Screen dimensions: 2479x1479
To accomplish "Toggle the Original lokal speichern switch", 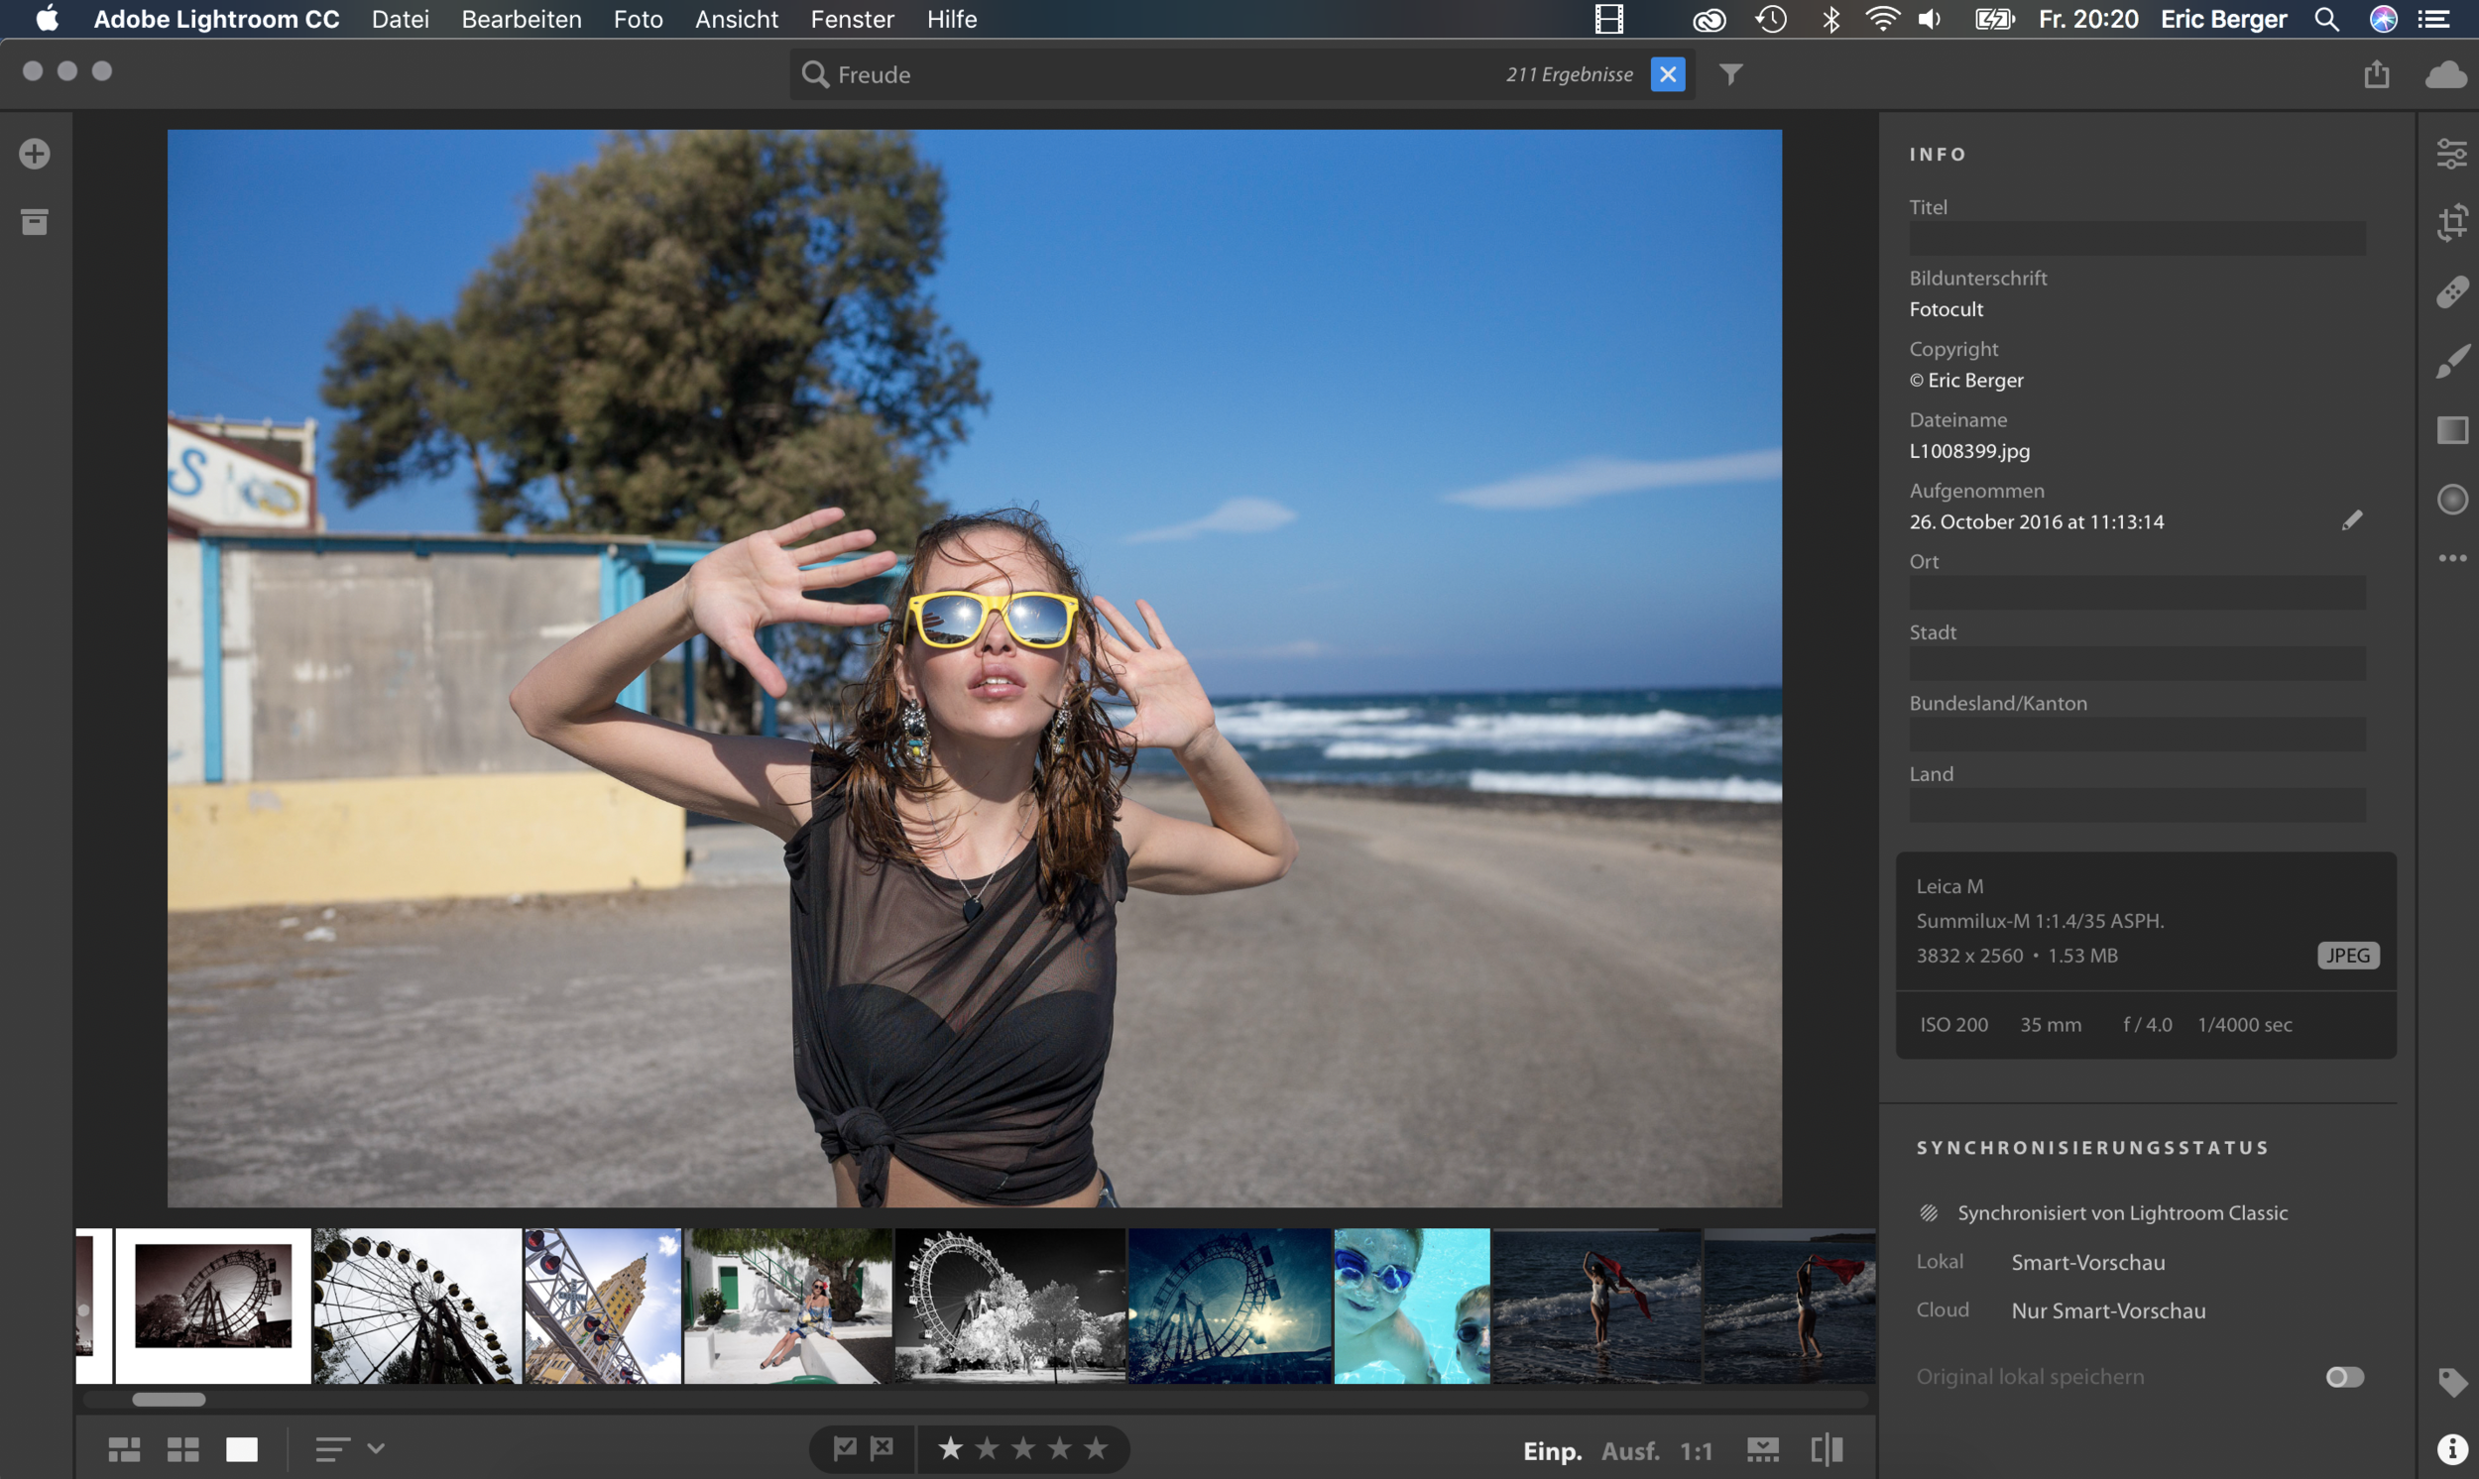I will pyautogui.click(x=2343, y=1376).
